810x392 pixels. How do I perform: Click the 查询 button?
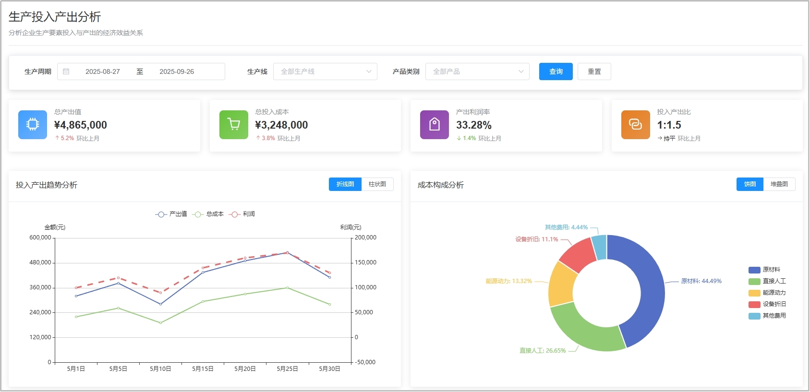click(x=556, y=71)
